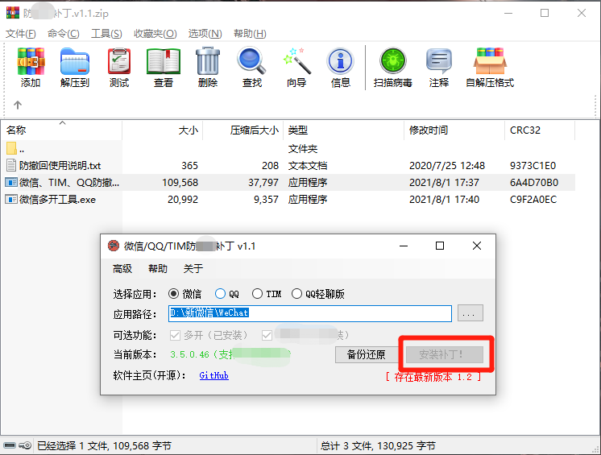Image resolution: width=601 pixels, height=455 pixels.
Task: Click the 自解压格式 (SFX) icon
Action: click(490, 61)
